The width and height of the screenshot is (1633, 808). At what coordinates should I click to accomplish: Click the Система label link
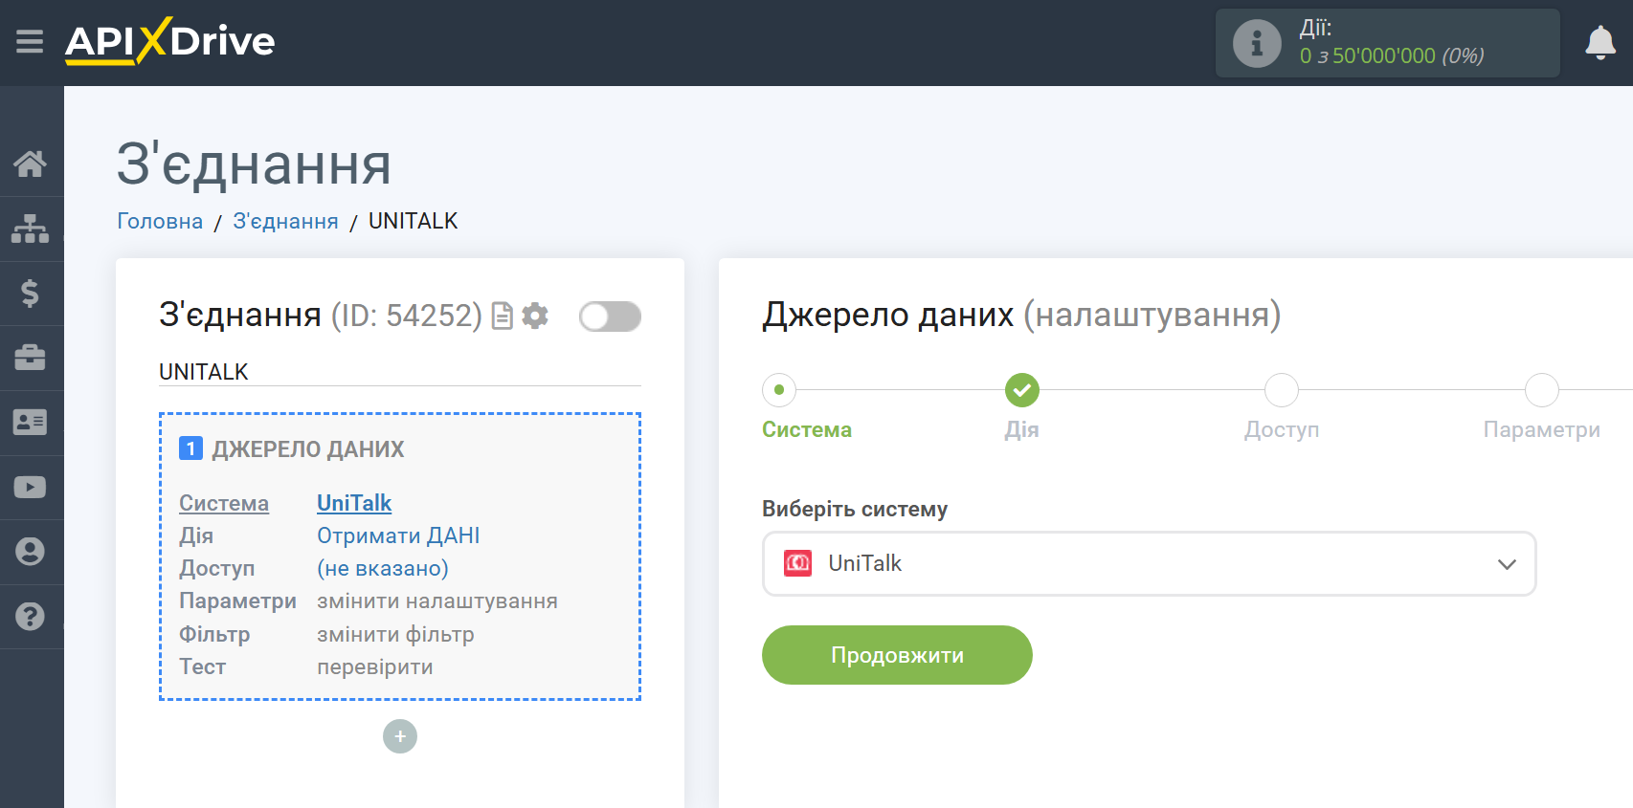click(x=224, y=503)
